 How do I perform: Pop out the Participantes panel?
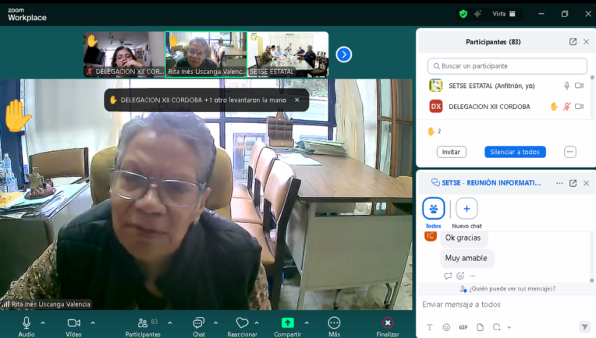(573, 42)
